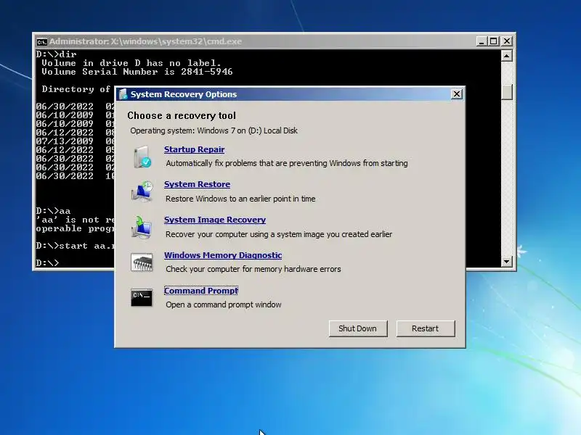581x435 pixels.
Task: Click the System Image Recovery icon
Action: tap(142, 227)
